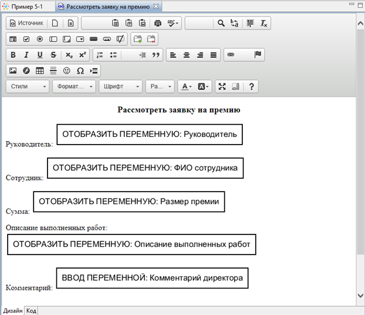
Task: Insert an anchor flag icon
Action: tap(258, 55)
